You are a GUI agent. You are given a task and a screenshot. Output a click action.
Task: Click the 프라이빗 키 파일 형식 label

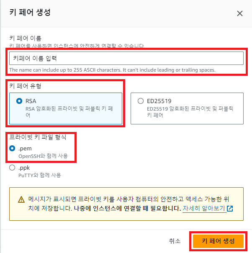(x=38, y=137)
